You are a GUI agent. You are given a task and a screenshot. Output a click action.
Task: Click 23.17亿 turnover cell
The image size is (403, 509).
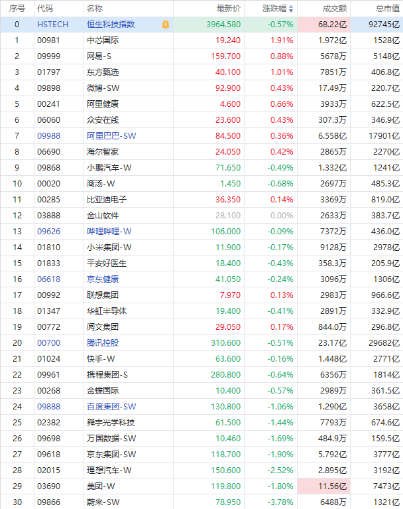(x=323, y=342)
